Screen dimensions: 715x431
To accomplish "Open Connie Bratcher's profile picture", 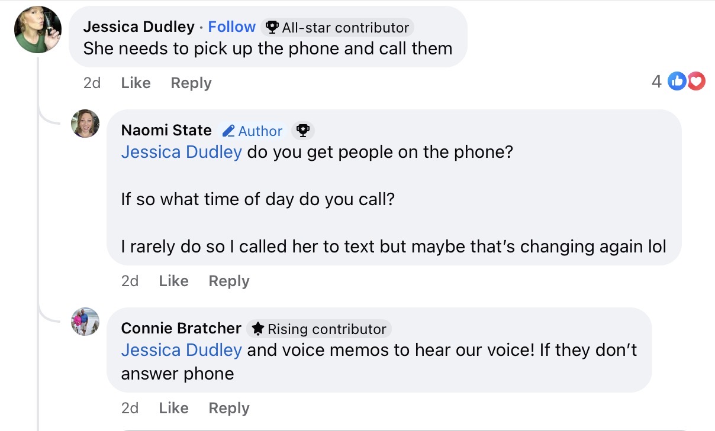I will [85, 322].
